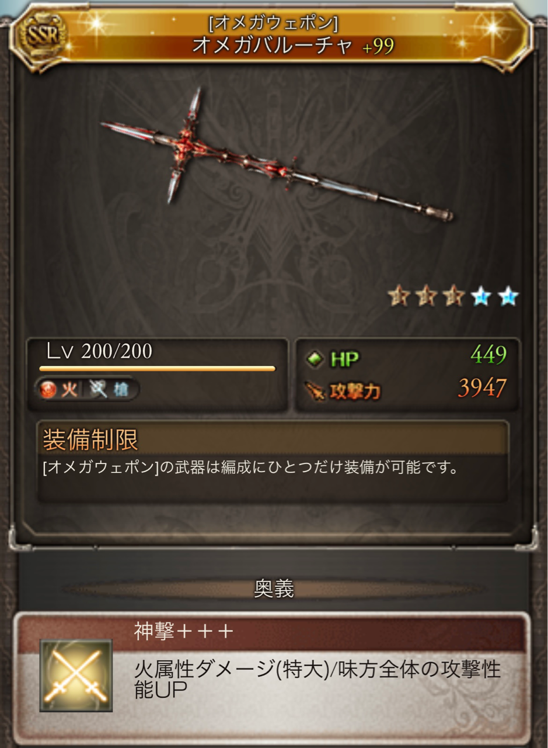Tap the spear weapon type icon
The height and width of the screenshot is (748, 548).
[x=99, y=389]
